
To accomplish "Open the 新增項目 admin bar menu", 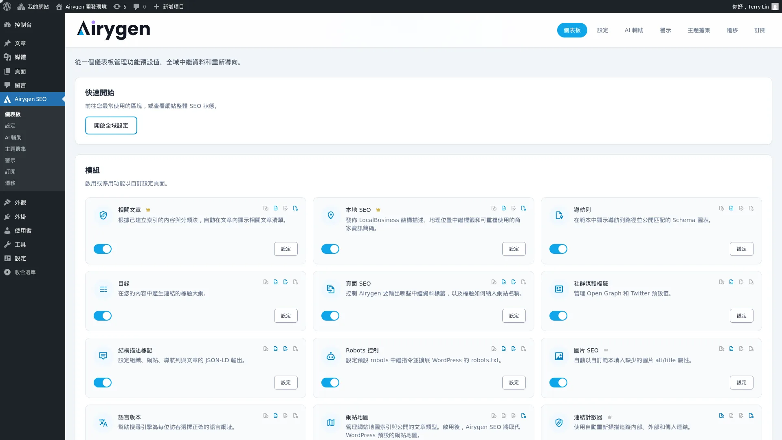I will click(169, 7).
